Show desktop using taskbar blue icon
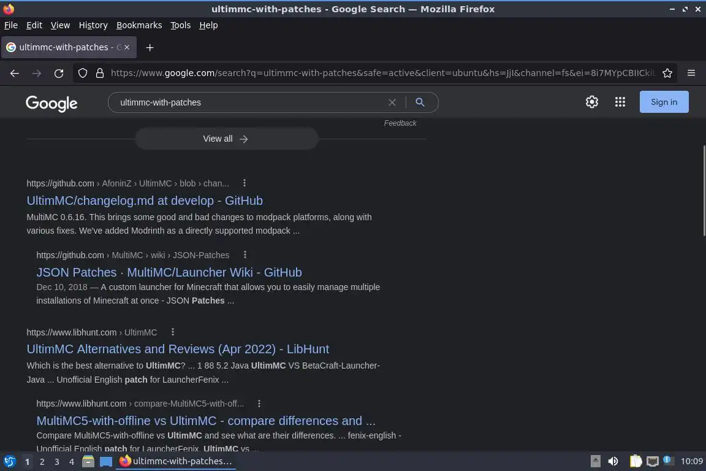The width and height of the screenshot is (706, 471). [x=106, y=462]
